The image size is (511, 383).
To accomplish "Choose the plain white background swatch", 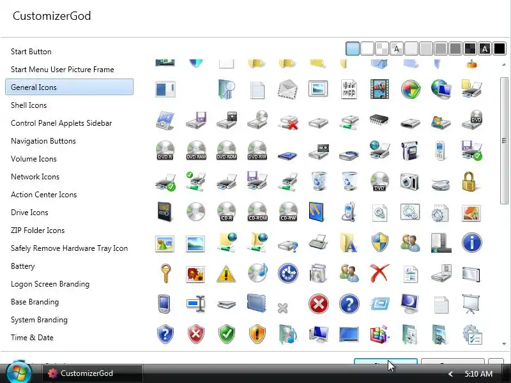I will click(x=367, y=49).
